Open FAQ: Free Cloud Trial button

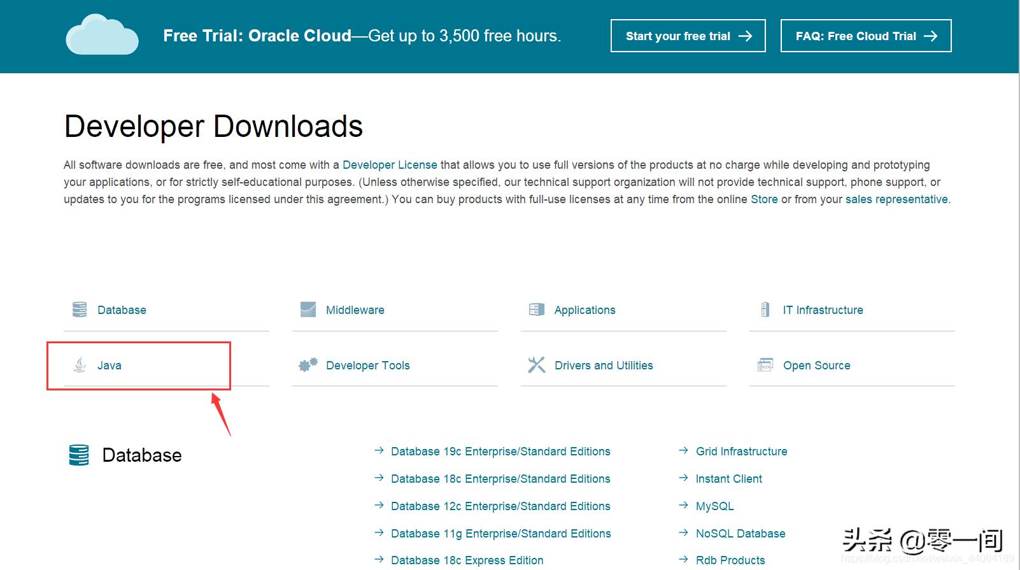tap(866, 36)
